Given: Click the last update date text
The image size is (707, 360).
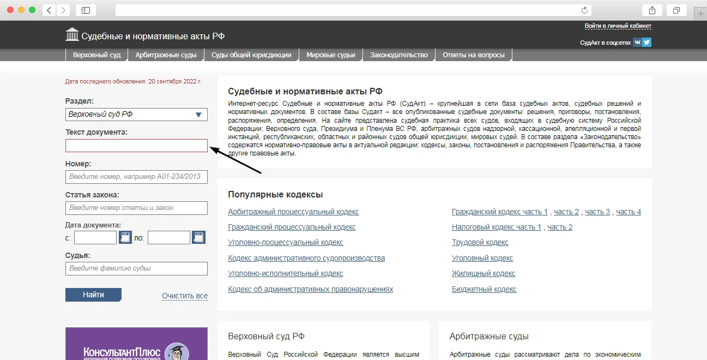Looking at the screenshot, I should [133, 81].
